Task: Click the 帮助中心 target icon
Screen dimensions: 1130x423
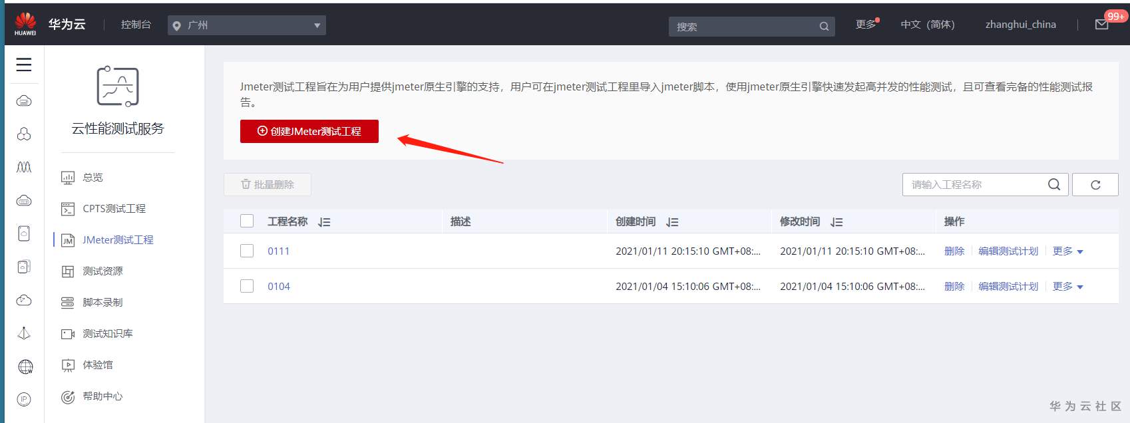Action: 67,397
